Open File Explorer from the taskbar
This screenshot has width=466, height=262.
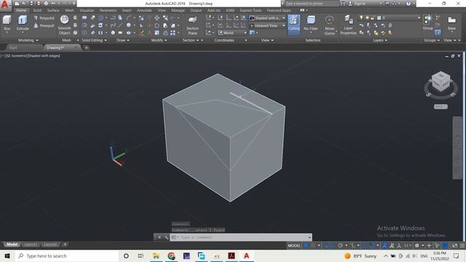(x=156, y=256)
